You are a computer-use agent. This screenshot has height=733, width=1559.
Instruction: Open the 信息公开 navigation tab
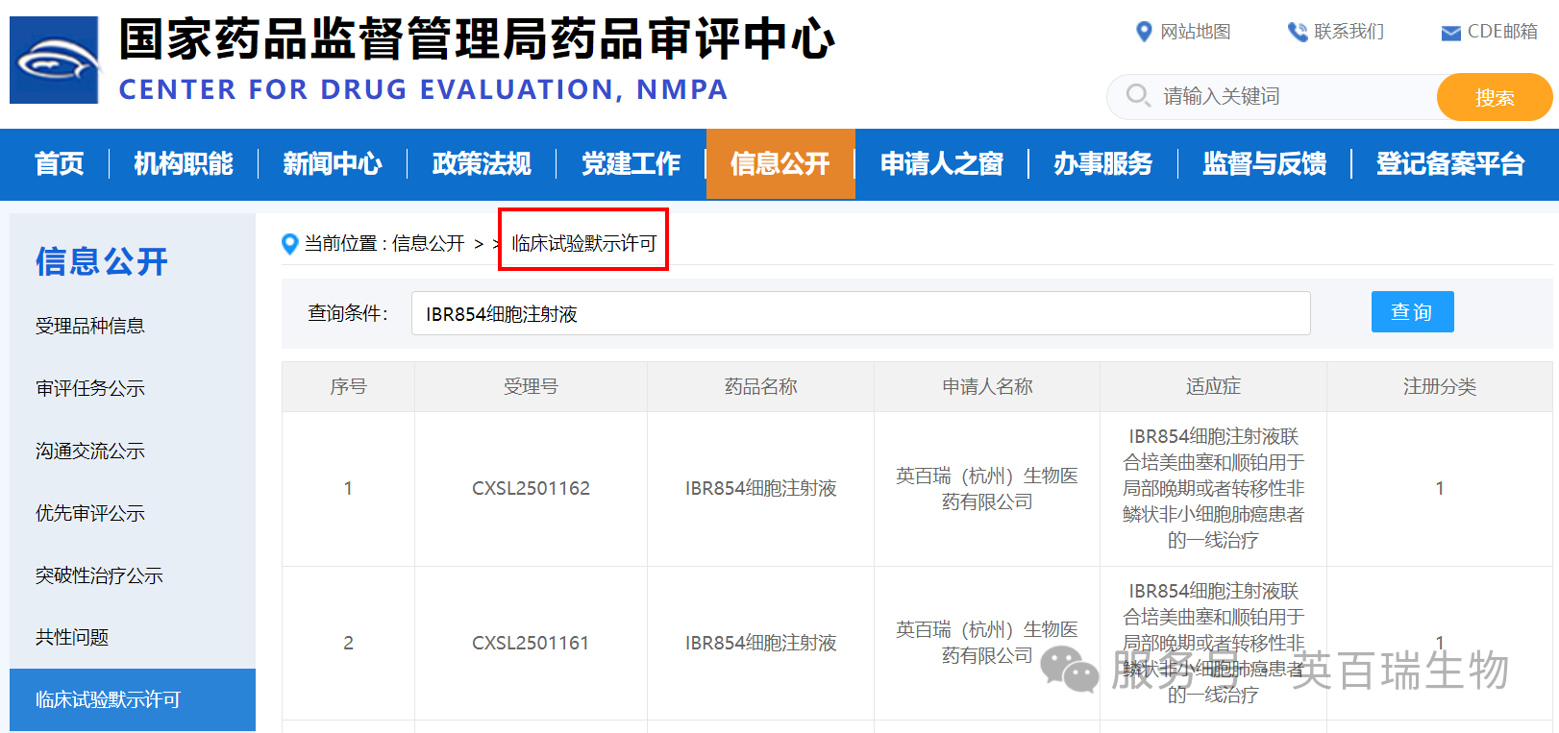779,164
